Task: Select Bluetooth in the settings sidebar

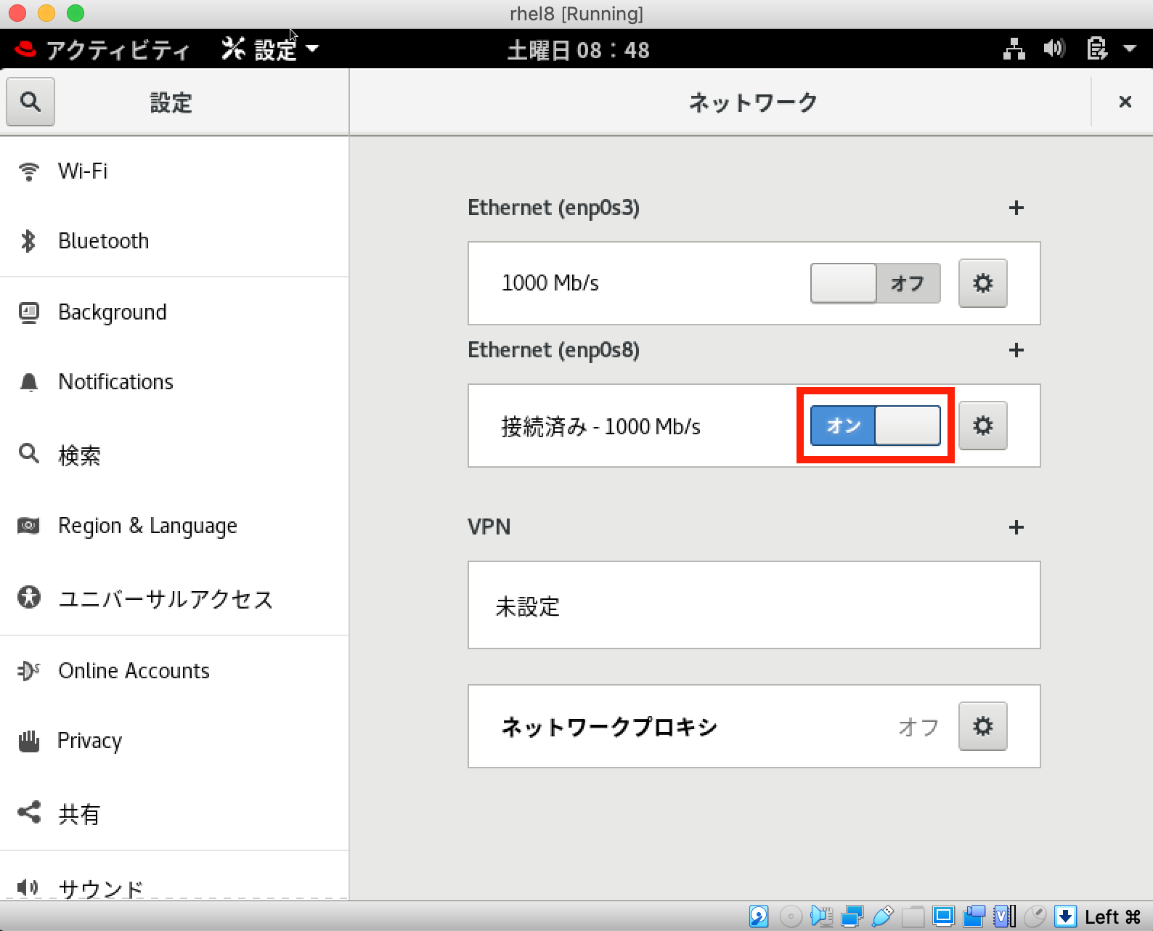Action: coord(174,241)
